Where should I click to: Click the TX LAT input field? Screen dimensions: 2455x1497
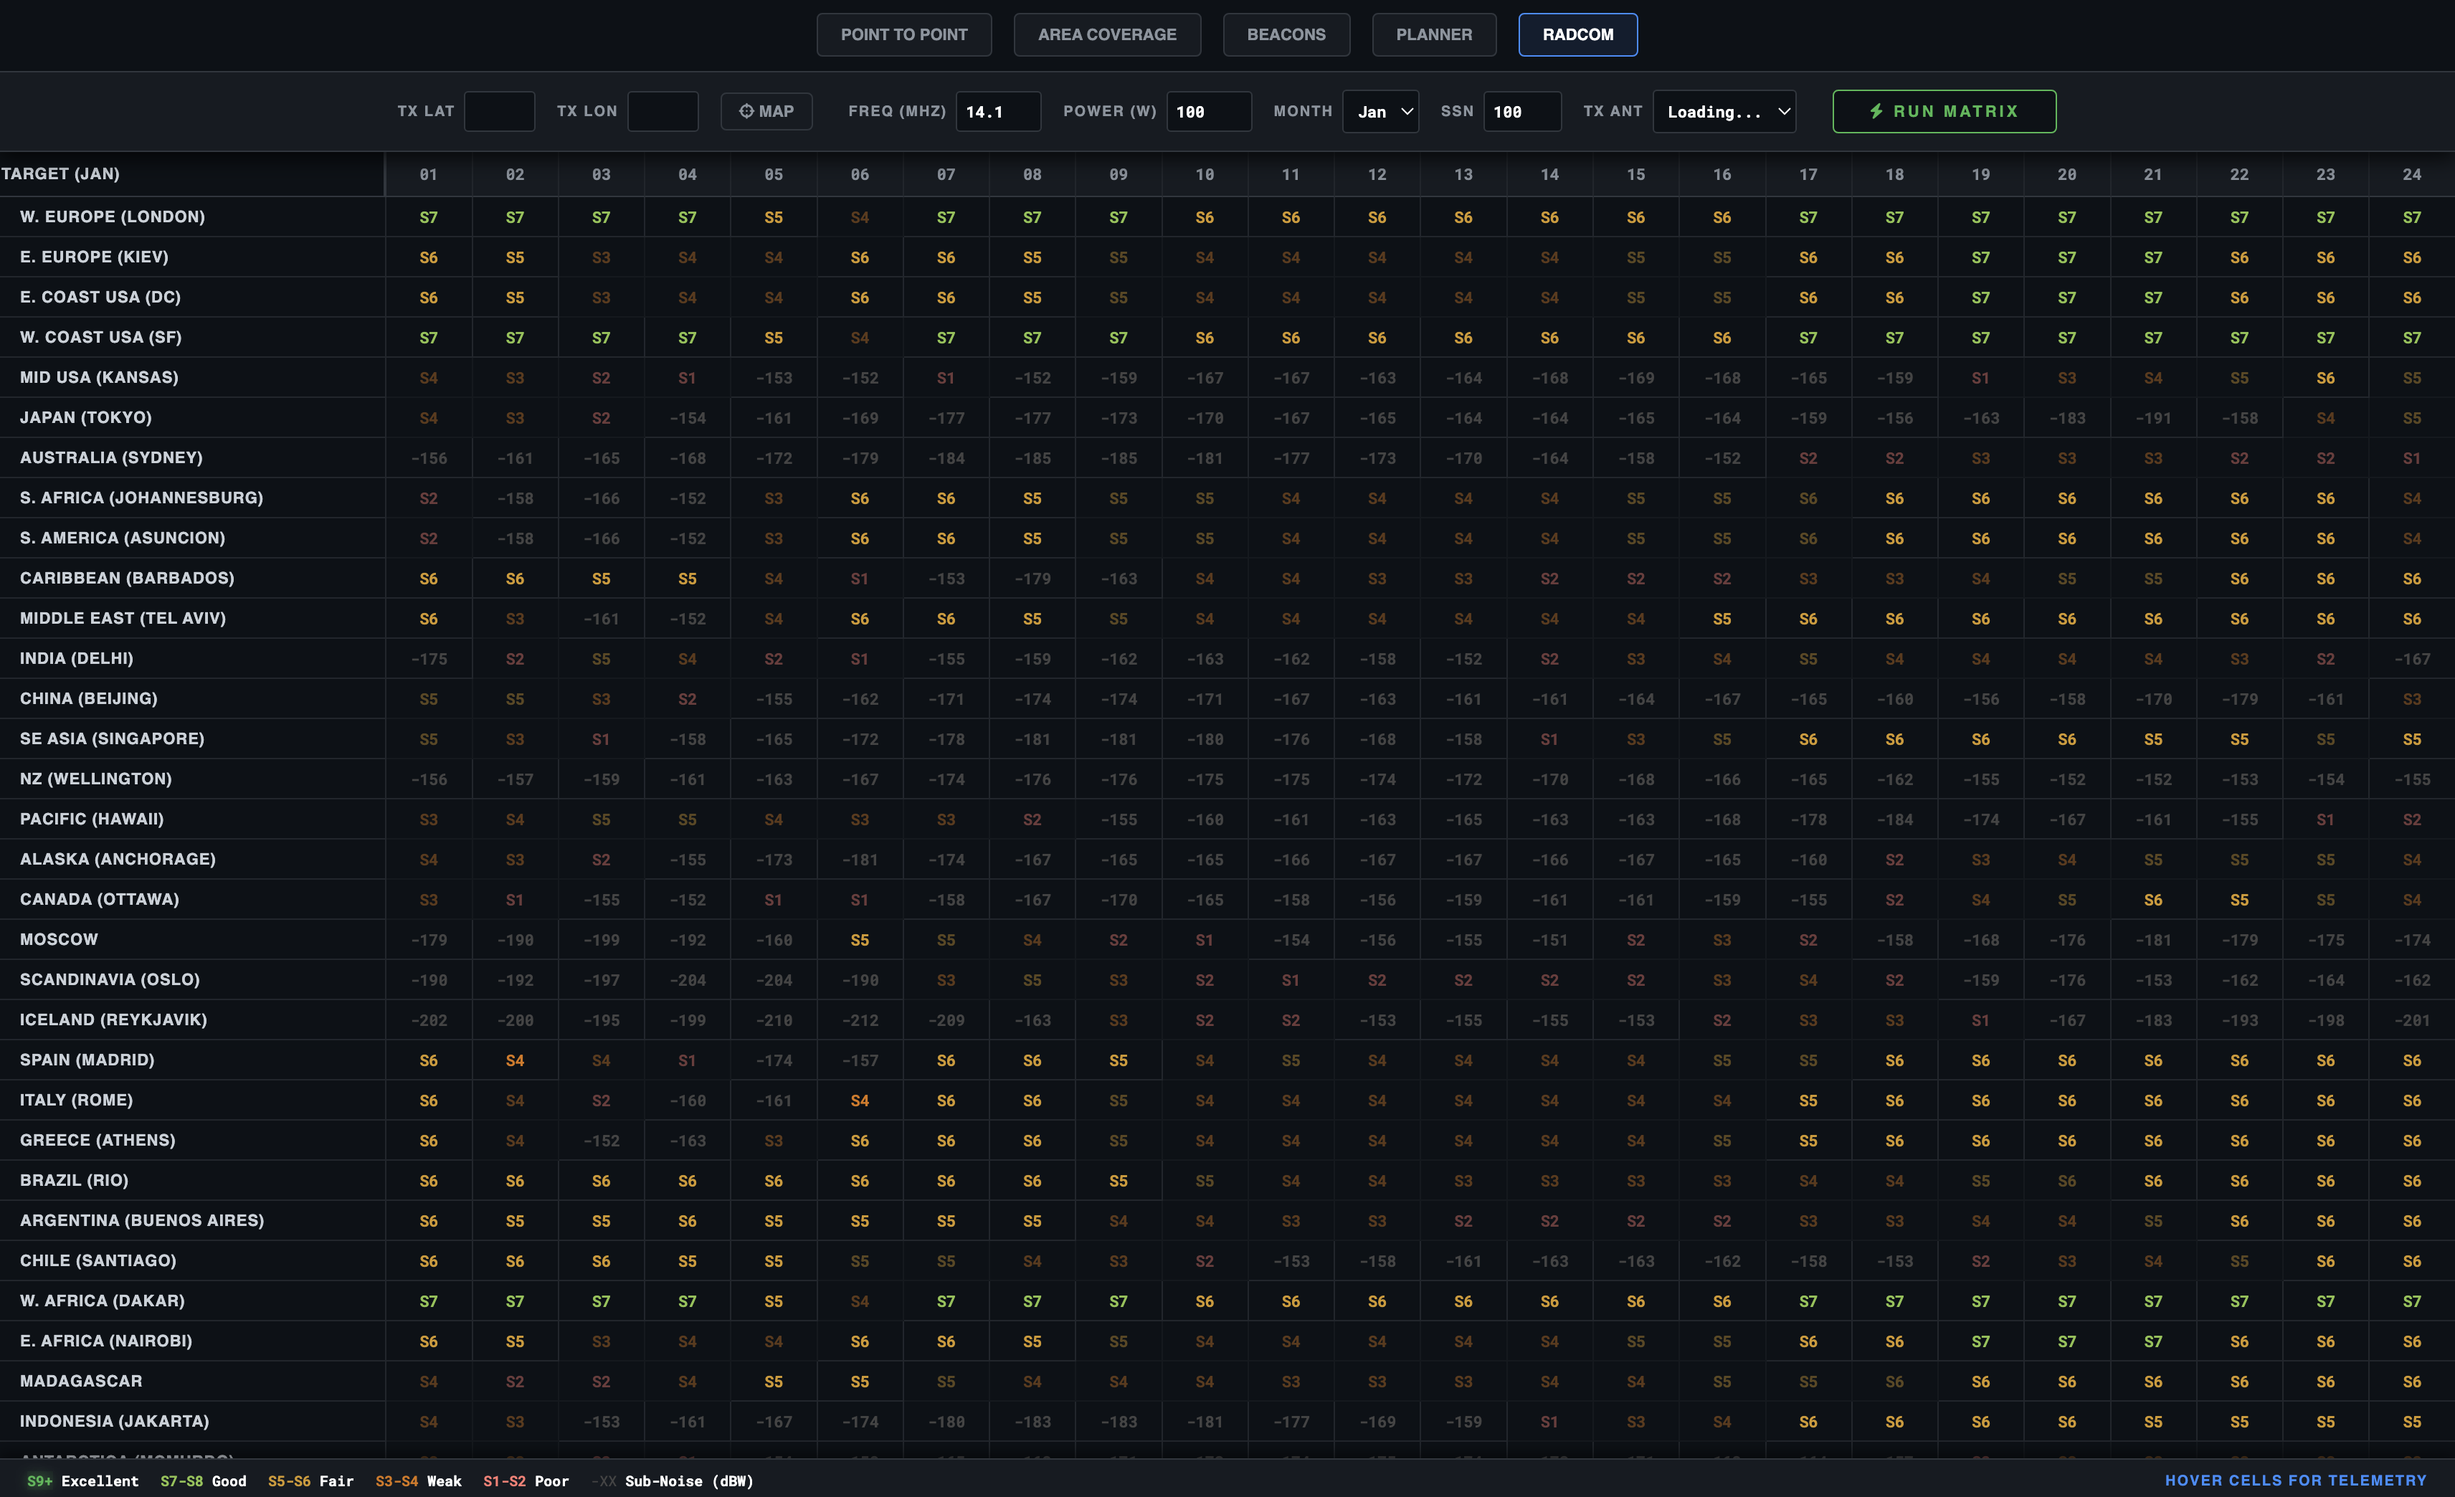[x=499, y=112]
